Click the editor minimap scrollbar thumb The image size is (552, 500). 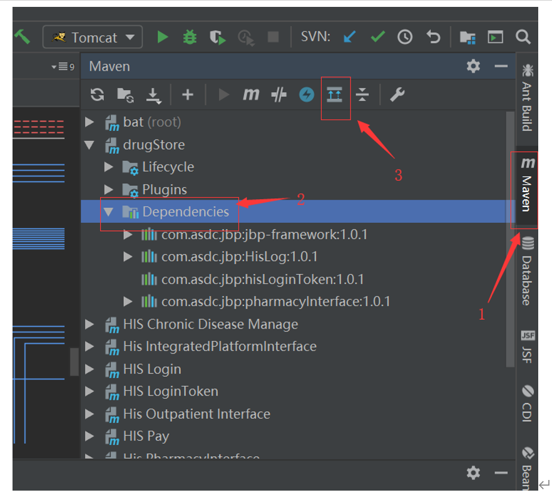74,362
